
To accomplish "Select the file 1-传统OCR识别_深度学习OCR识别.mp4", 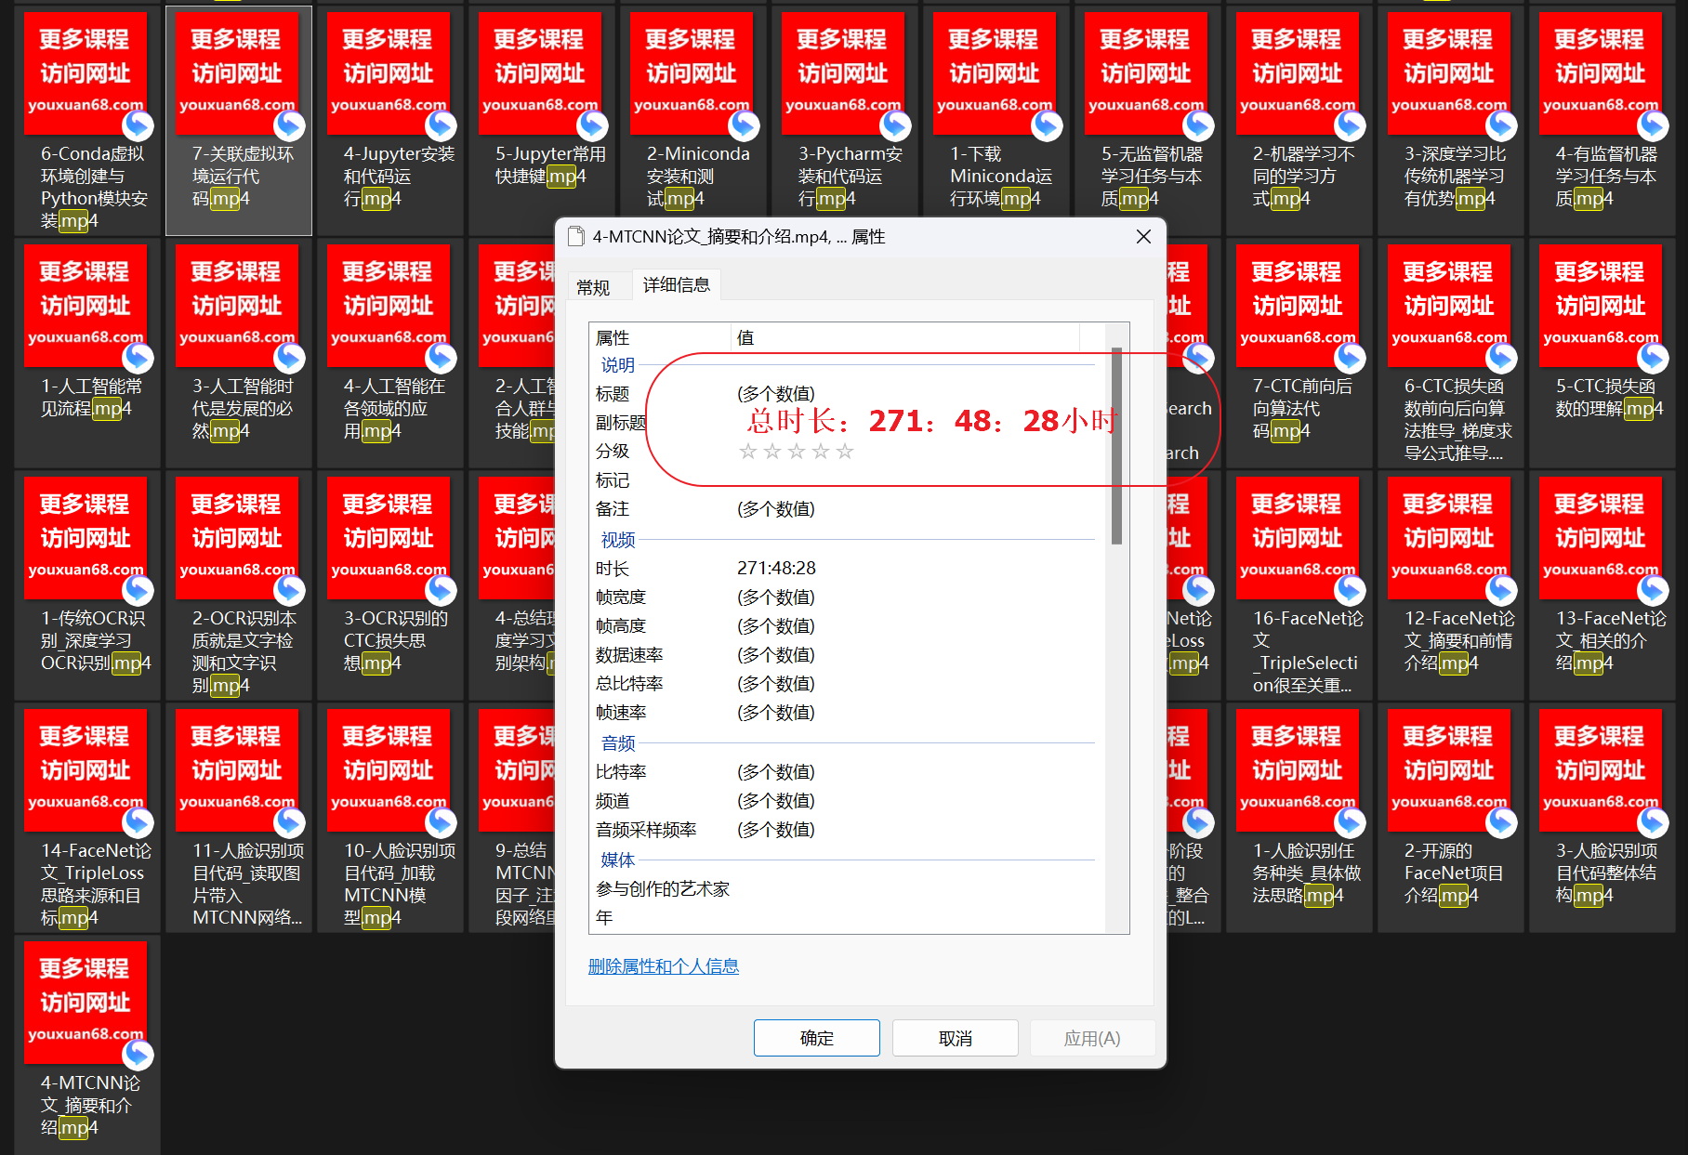I will pyautogui.click(x=86, y=585).
